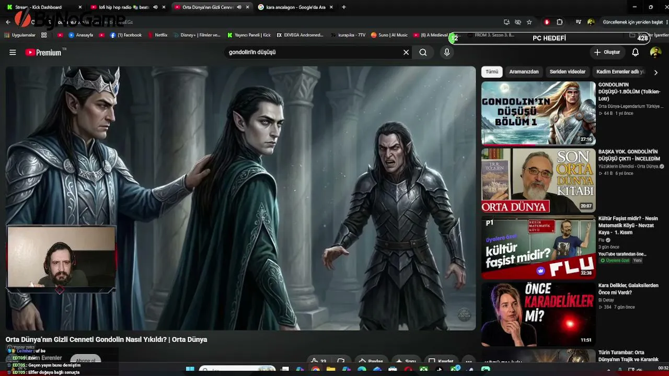Bookmark this page with the star icon
669x376 pixels.
[529, 22]
